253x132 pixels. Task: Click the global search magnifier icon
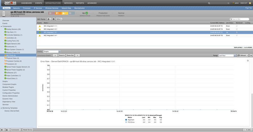(x=209, y=3)
